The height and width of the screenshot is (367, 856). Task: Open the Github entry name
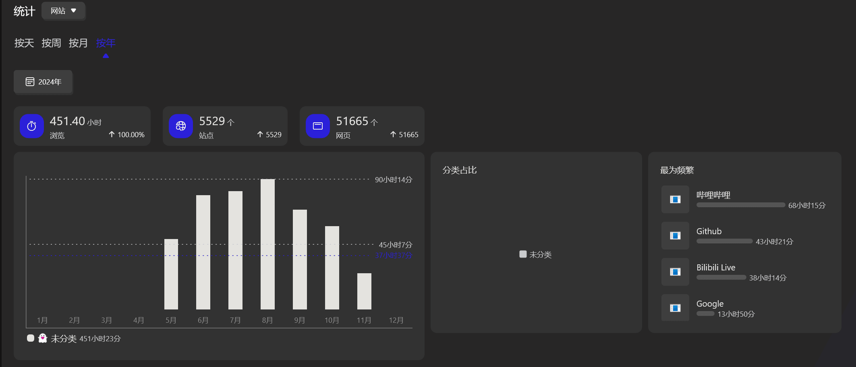(709, 231)
